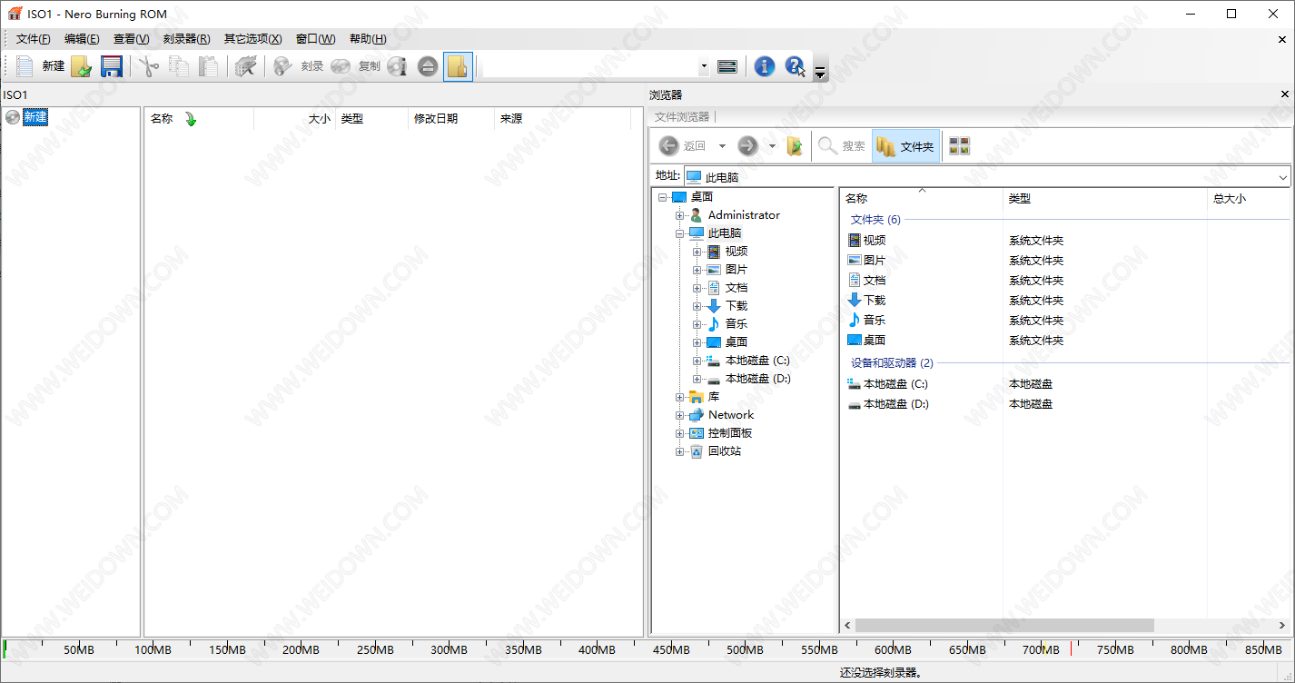This screenshot has width=1295, height=683.
Task: Click the views thumbnail grid icon
Action: tap(959, 145)
